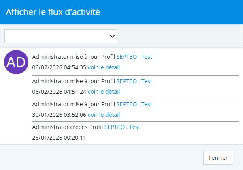Show details for the 30/01/2026 03:52:06 update

[104, 115]
